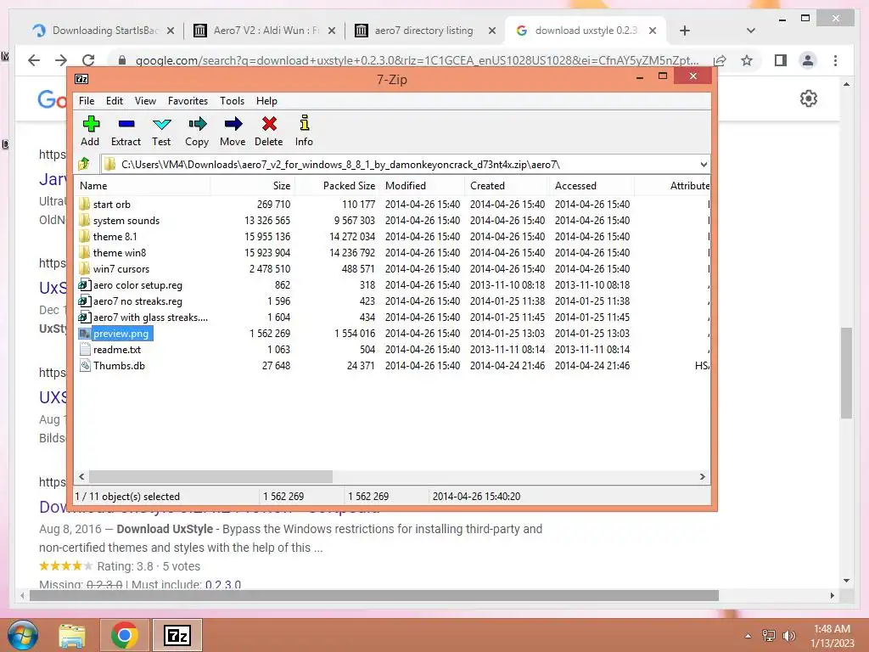This screenshot has width=869, height=652.
Task: Select the theme 8.1 folder
Action: coord(108,236)
